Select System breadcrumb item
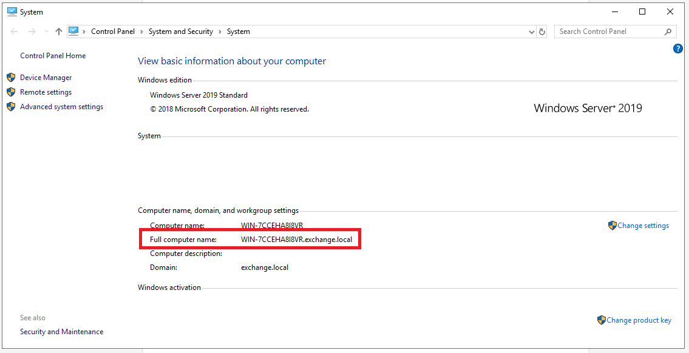 [x=238, y=32]
